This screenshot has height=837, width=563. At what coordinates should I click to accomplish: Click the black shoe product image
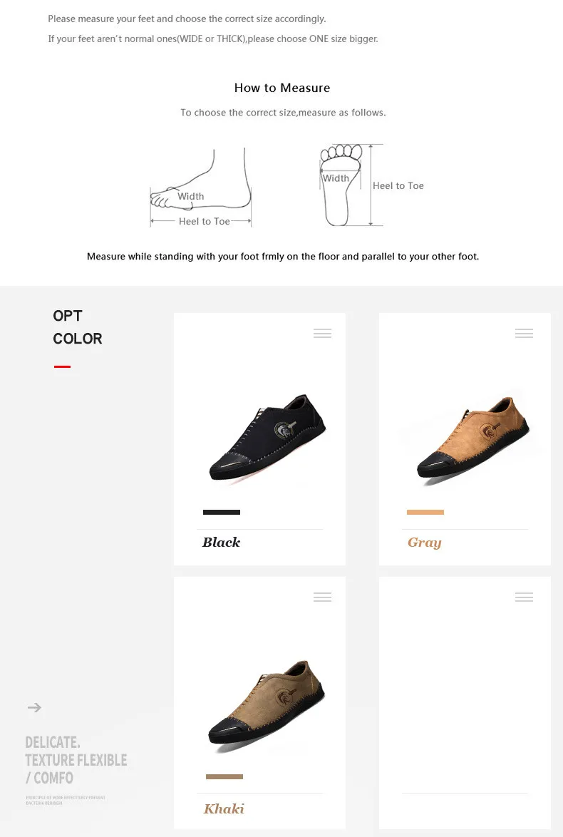(267, 437)
